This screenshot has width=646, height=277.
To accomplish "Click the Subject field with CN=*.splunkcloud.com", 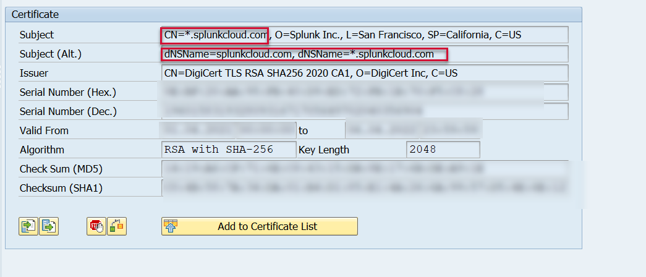I will pos(363,35).
